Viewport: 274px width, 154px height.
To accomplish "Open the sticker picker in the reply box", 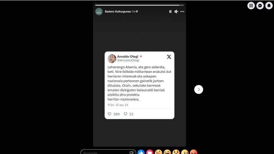I will coord(132,152).
